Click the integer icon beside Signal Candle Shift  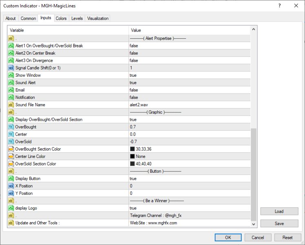pyautogui.click(x=11, y=68)
